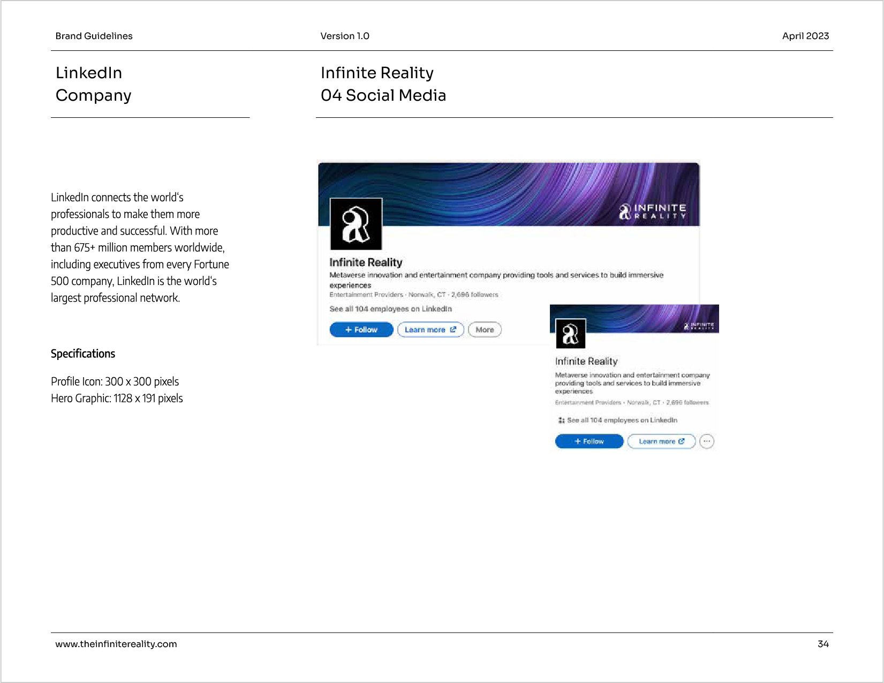This screenshot has height=683, width=884.
Task: Click the '2,696 followers' line in small mockup
Action: (x=687, y=402)
